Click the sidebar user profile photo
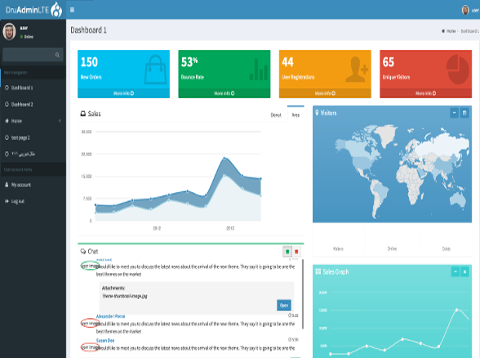Image resolution: width=480 pixels, height=358 pixels. pyautogui.click(x=9, y=32)
